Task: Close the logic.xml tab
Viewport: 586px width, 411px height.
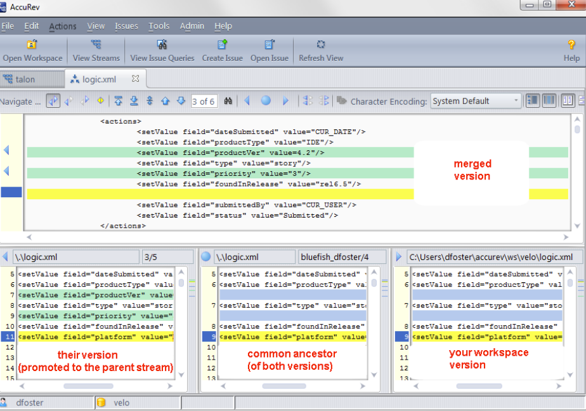Action: (x=135, y=79)
